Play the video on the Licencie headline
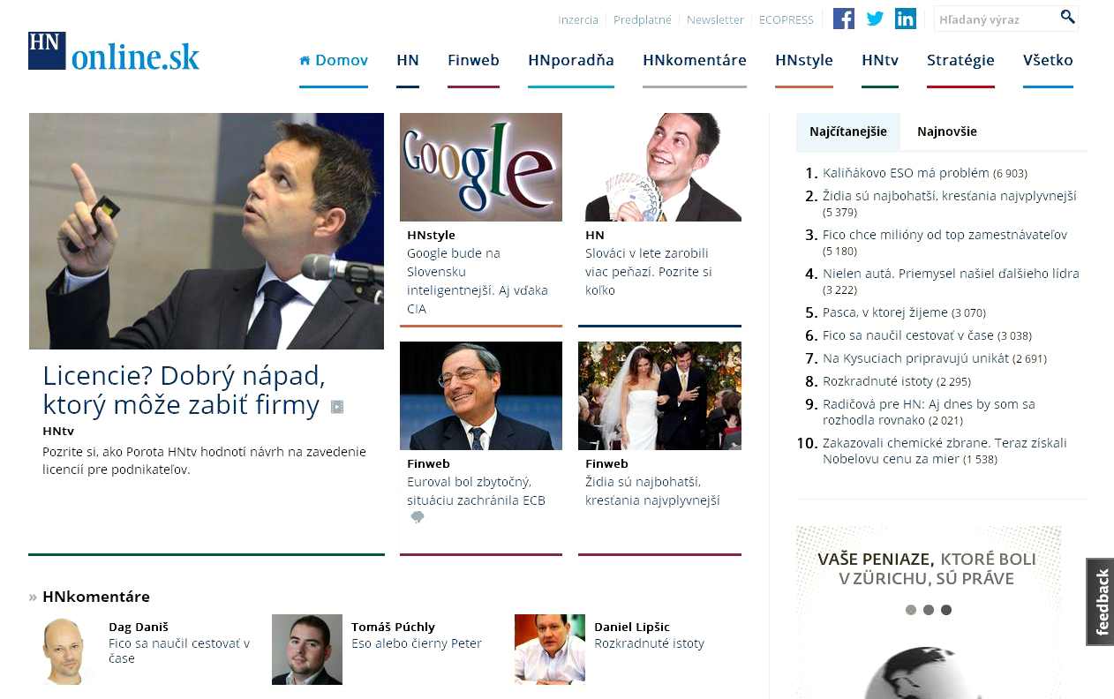Screen dimensions: 1114x699 (x=336, y=406)
